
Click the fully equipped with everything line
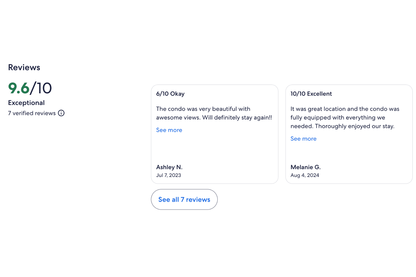(x=338, y=118)
